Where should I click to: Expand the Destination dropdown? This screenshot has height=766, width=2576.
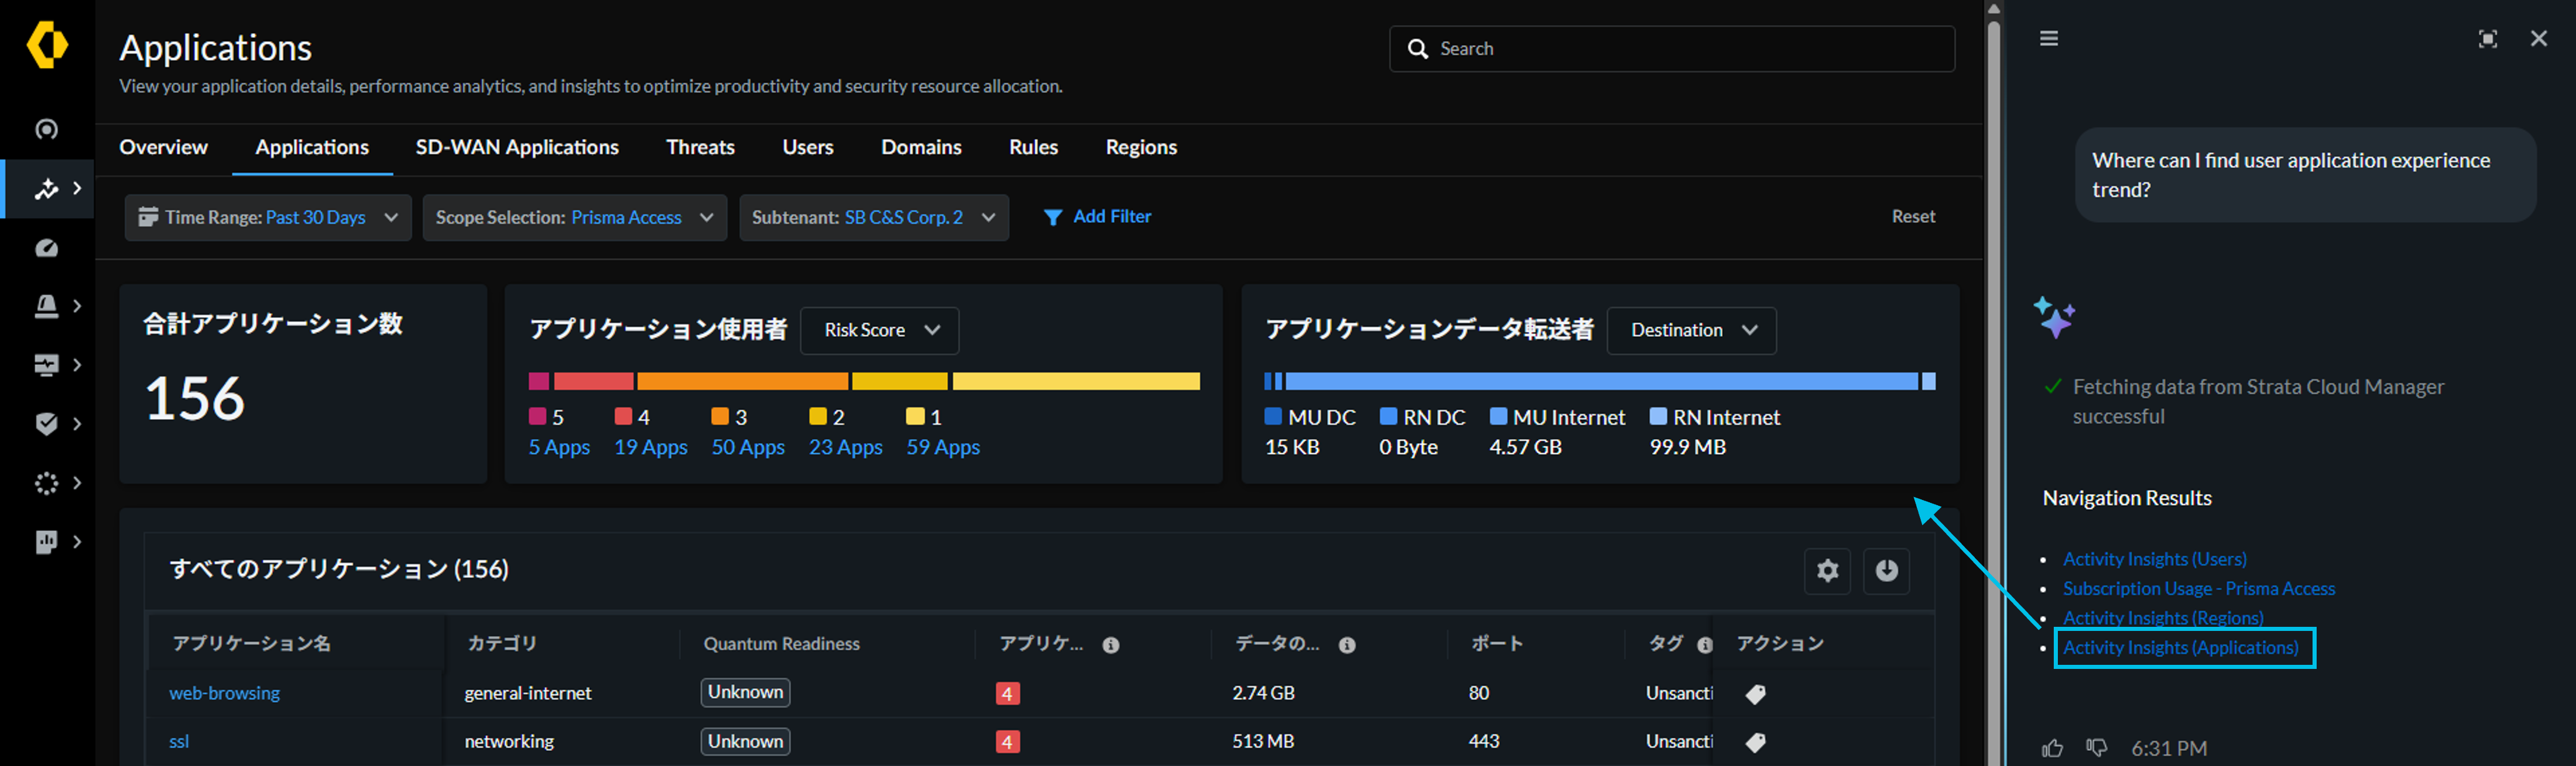[x=1691, y=330]
